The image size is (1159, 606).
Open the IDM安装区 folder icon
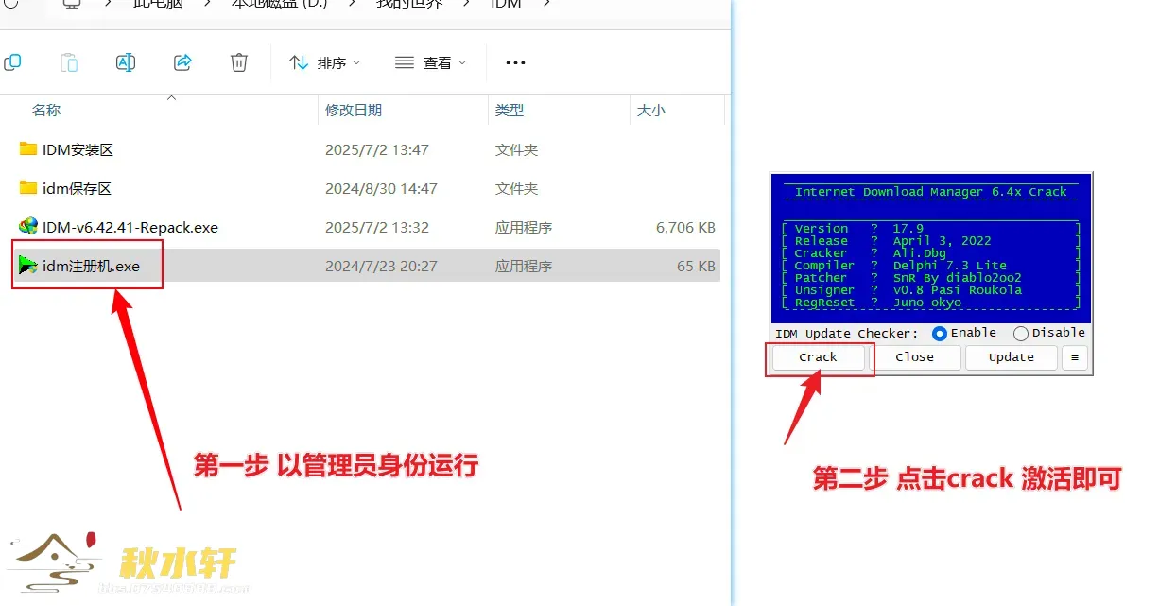pyautogui.click(x=27, y=148)
